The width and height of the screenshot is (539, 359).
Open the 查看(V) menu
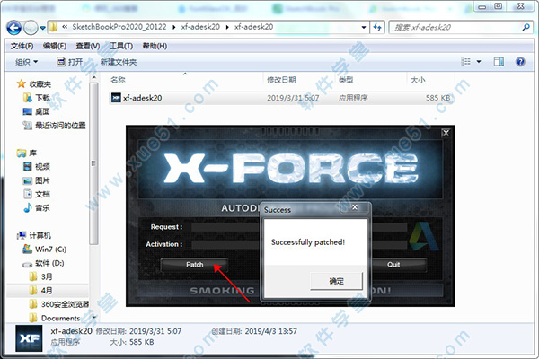click(x=88, y=46)
